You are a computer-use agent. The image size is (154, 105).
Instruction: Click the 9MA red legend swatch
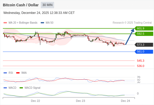click(18, 73)
